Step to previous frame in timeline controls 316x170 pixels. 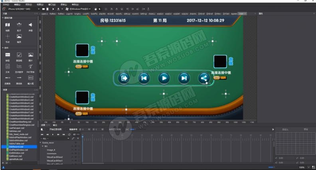[47, 135]
